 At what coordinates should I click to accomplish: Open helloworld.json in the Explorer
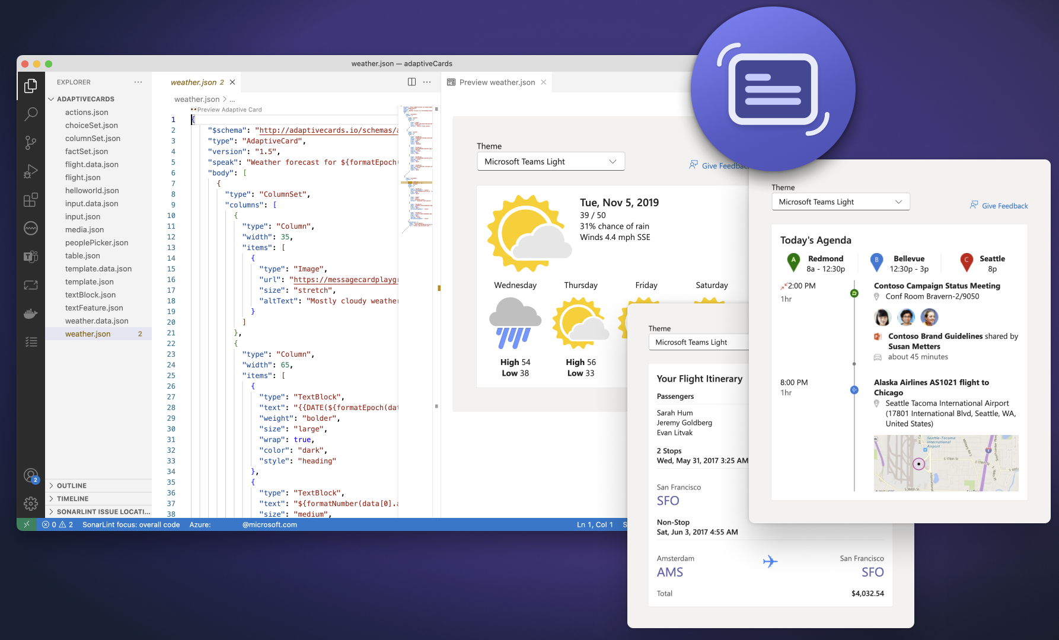click(x=98, y=190)
